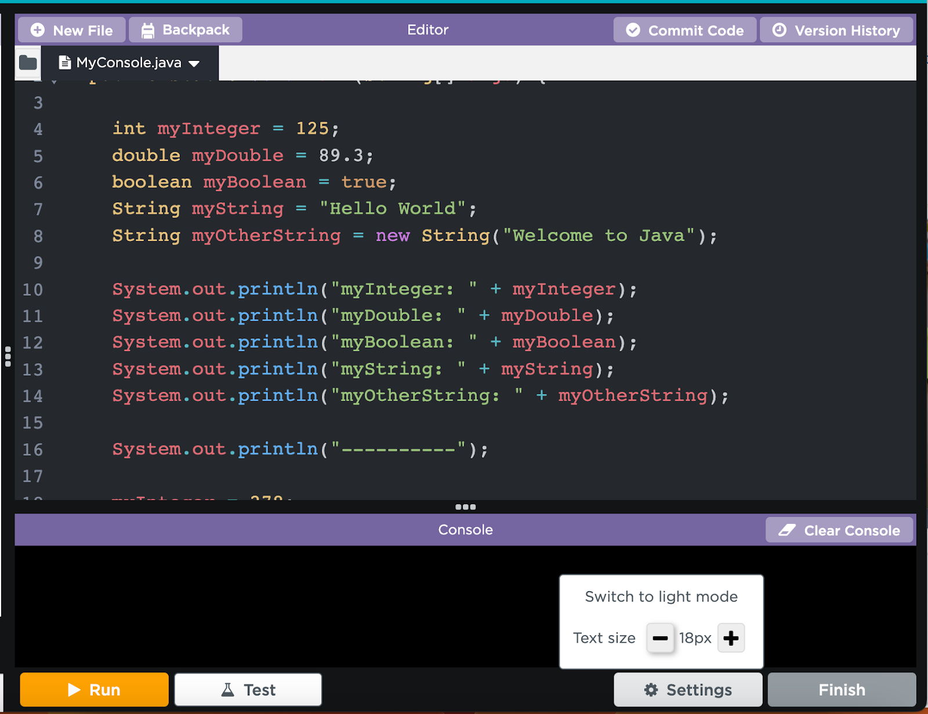Commit code with the Commit Code button

(685, 30)
